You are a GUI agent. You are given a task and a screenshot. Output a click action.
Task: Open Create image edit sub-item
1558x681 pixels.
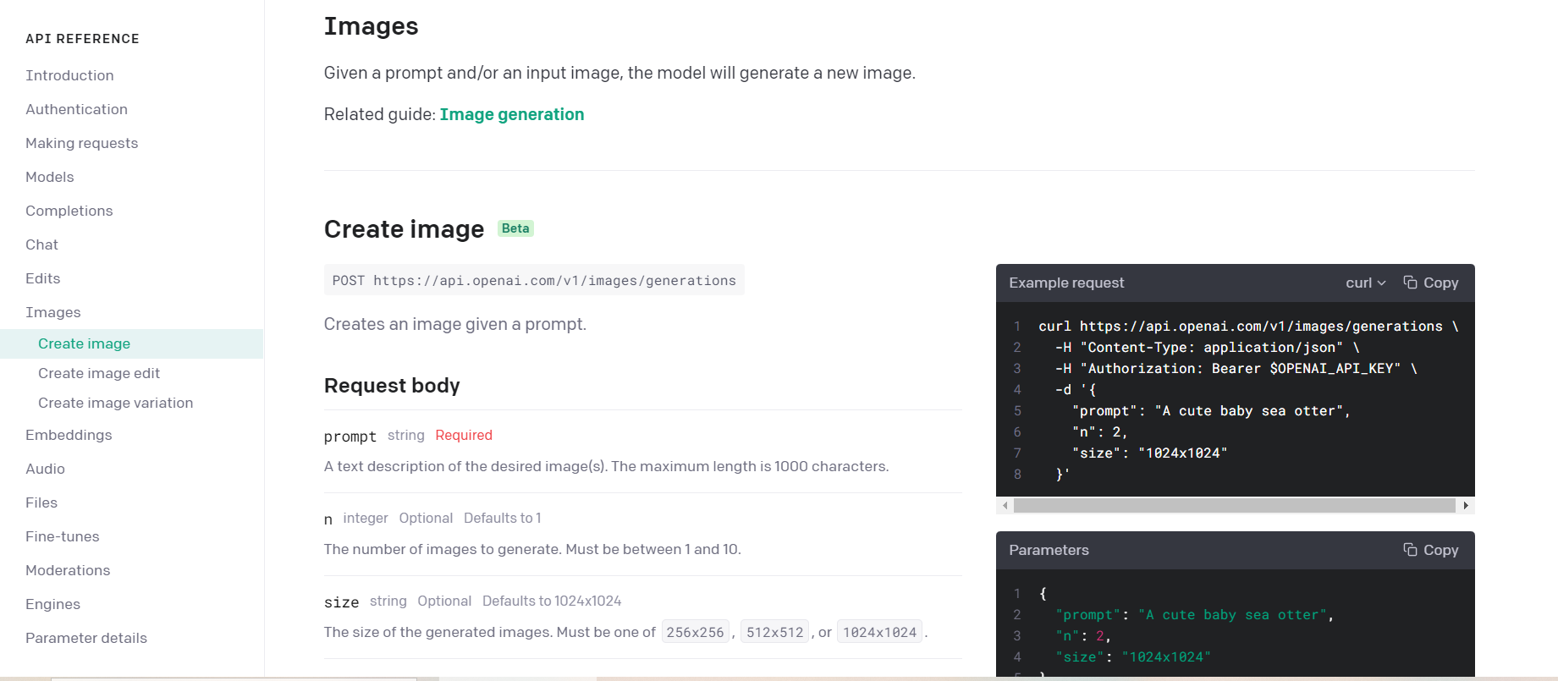click(99, 373)
